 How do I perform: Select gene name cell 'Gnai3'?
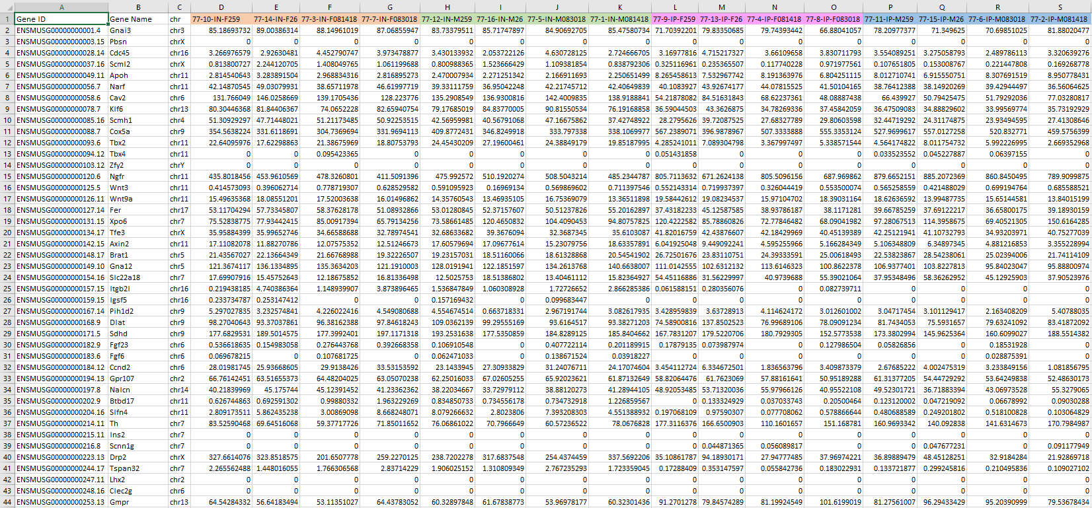(138, 30)
